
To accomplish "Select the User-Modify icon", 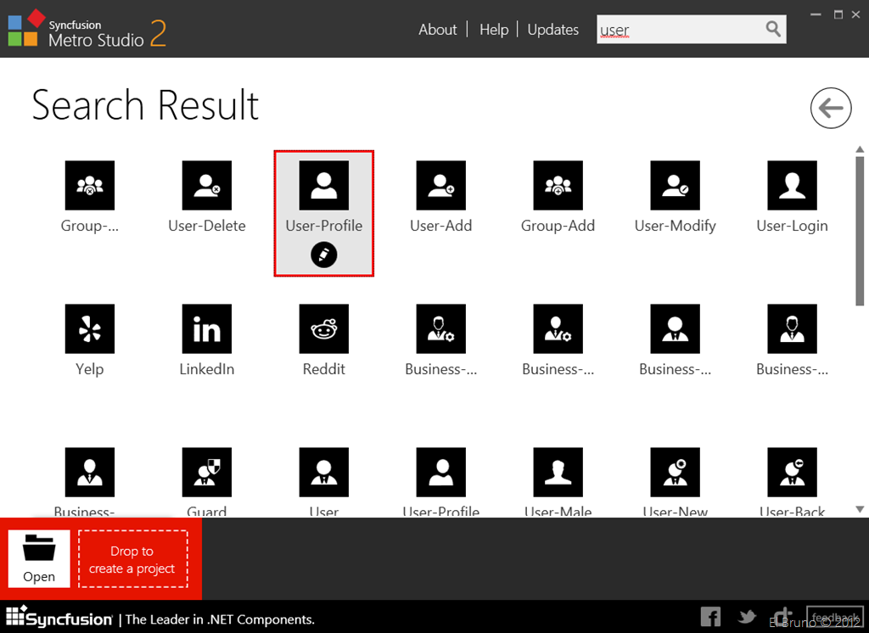I will (x=675, y=186).
